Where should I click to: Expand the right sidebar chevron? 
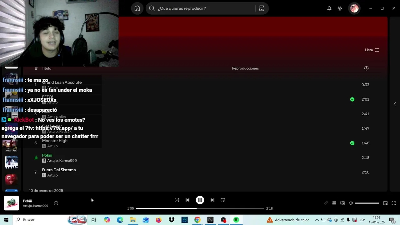point(394,104)
